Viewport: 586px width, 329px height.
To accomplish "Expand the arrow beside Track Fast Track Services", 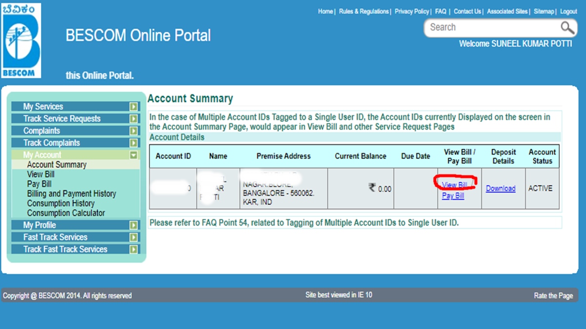I will 133,250.
